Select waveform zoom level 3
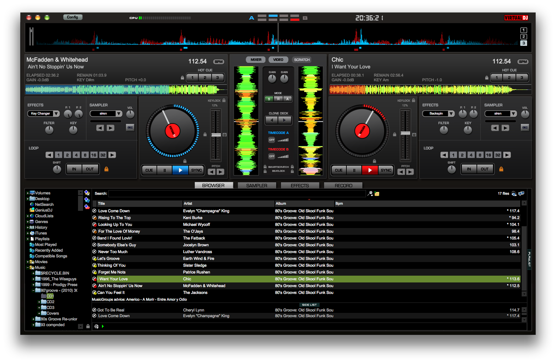Viewport: 556px width, 363px height. point(523,43)
